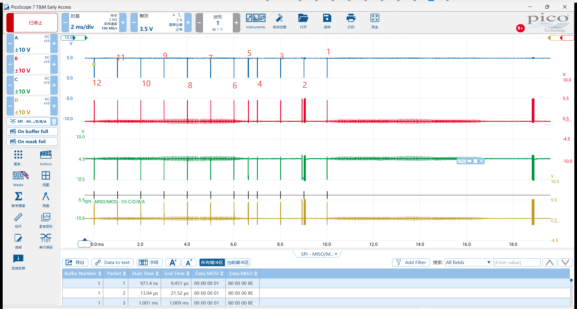Delete the SPI decoder with trash icon
The width and height of the screenshot is (577, 309).
[54, 121]
